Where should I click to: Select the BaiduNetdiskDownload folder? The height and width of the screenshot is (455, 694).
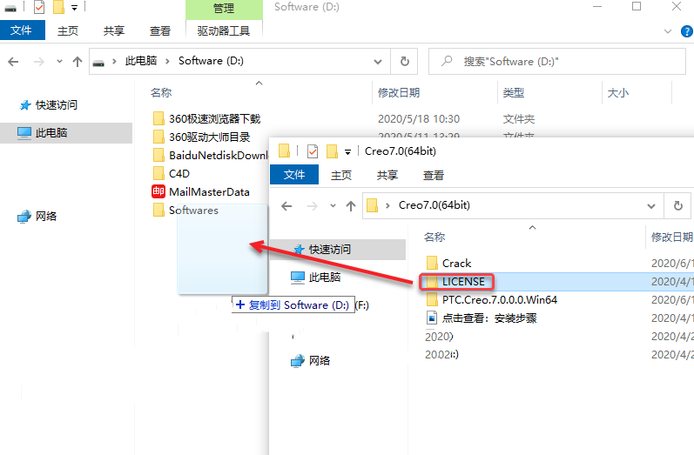(x=210, y=155)
